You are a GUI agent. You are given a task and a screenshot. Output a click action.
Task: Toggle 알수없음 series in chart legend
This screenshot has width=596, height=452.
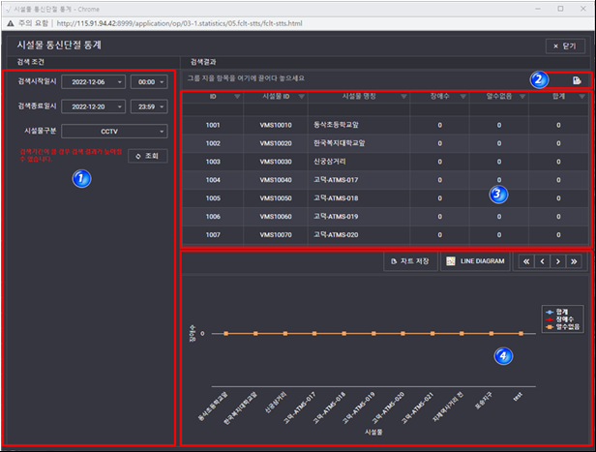tap(559, 328)
